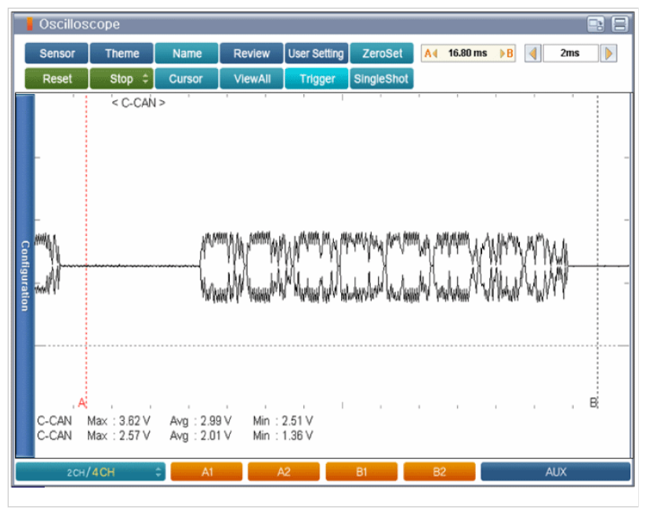Open the Stop dropdown spinner
This screenshot has width=646, height=515.
pyautogui.click(x=145, y=78)
